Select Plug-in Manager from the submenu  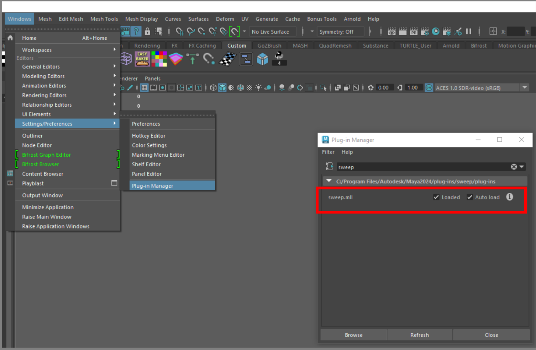152,186
